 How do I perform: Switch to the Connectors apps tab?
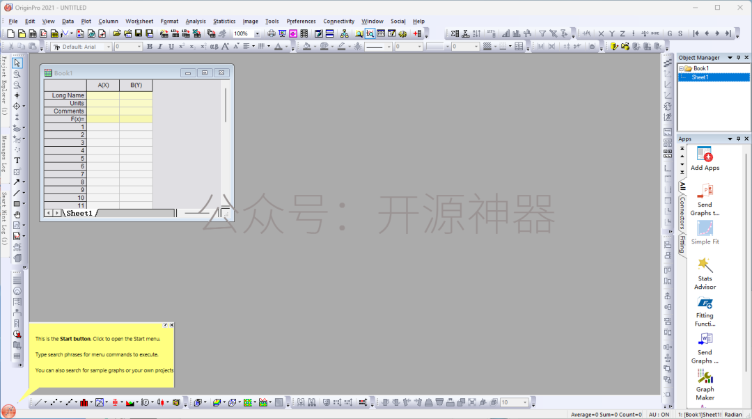click(x=682, y=214)
